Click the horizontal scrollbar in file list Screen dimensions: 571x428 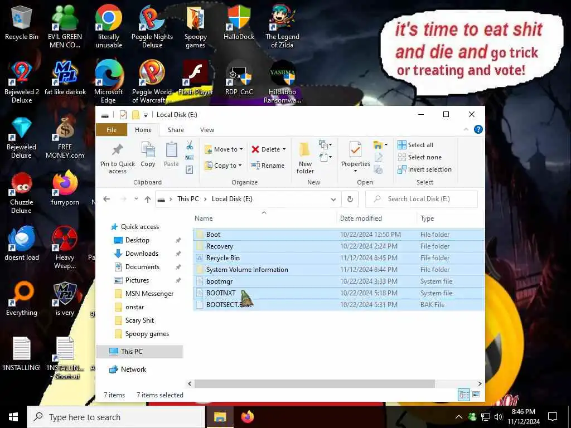[314, 383]
